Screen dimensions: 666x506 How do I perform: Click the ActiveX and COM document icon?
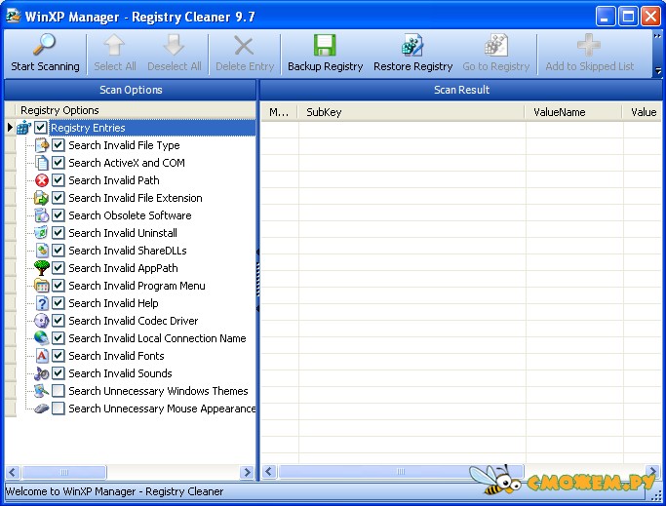42,163
